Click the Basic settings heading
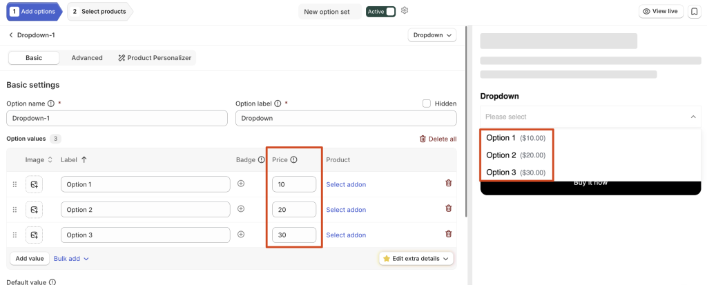Viewport: 707px width, 285px height. coord(33,85)
